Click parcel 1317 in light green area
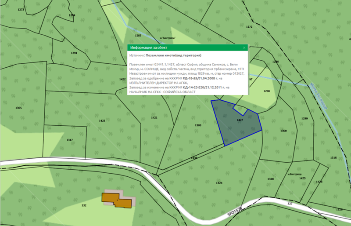The image size is (351, 226). point(69,140)
